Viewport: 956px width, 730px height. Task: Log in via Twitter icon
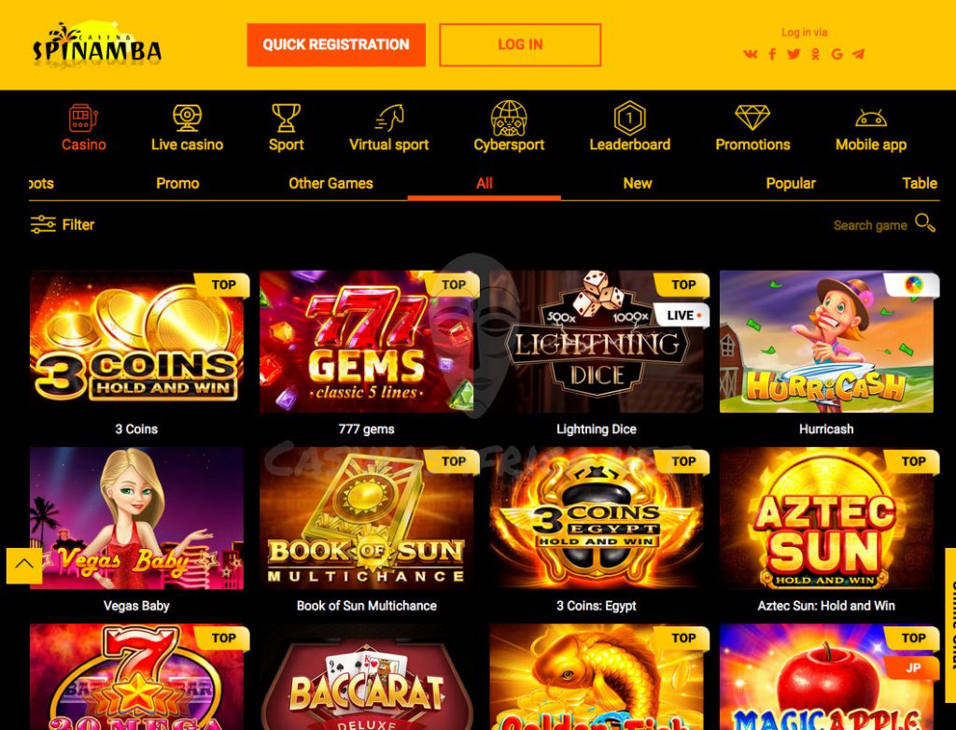[x=794, y=54]
